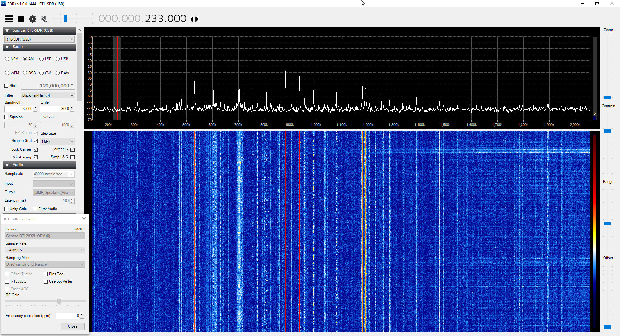Viewport: 620px width, 336px height.
Task: Click the RF Gain slider
Action: [59, 301]
